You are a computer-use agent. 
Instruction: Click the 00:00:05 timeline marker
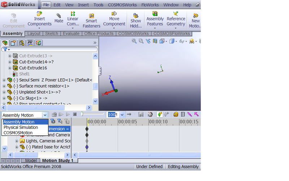[x=128, y=122]
